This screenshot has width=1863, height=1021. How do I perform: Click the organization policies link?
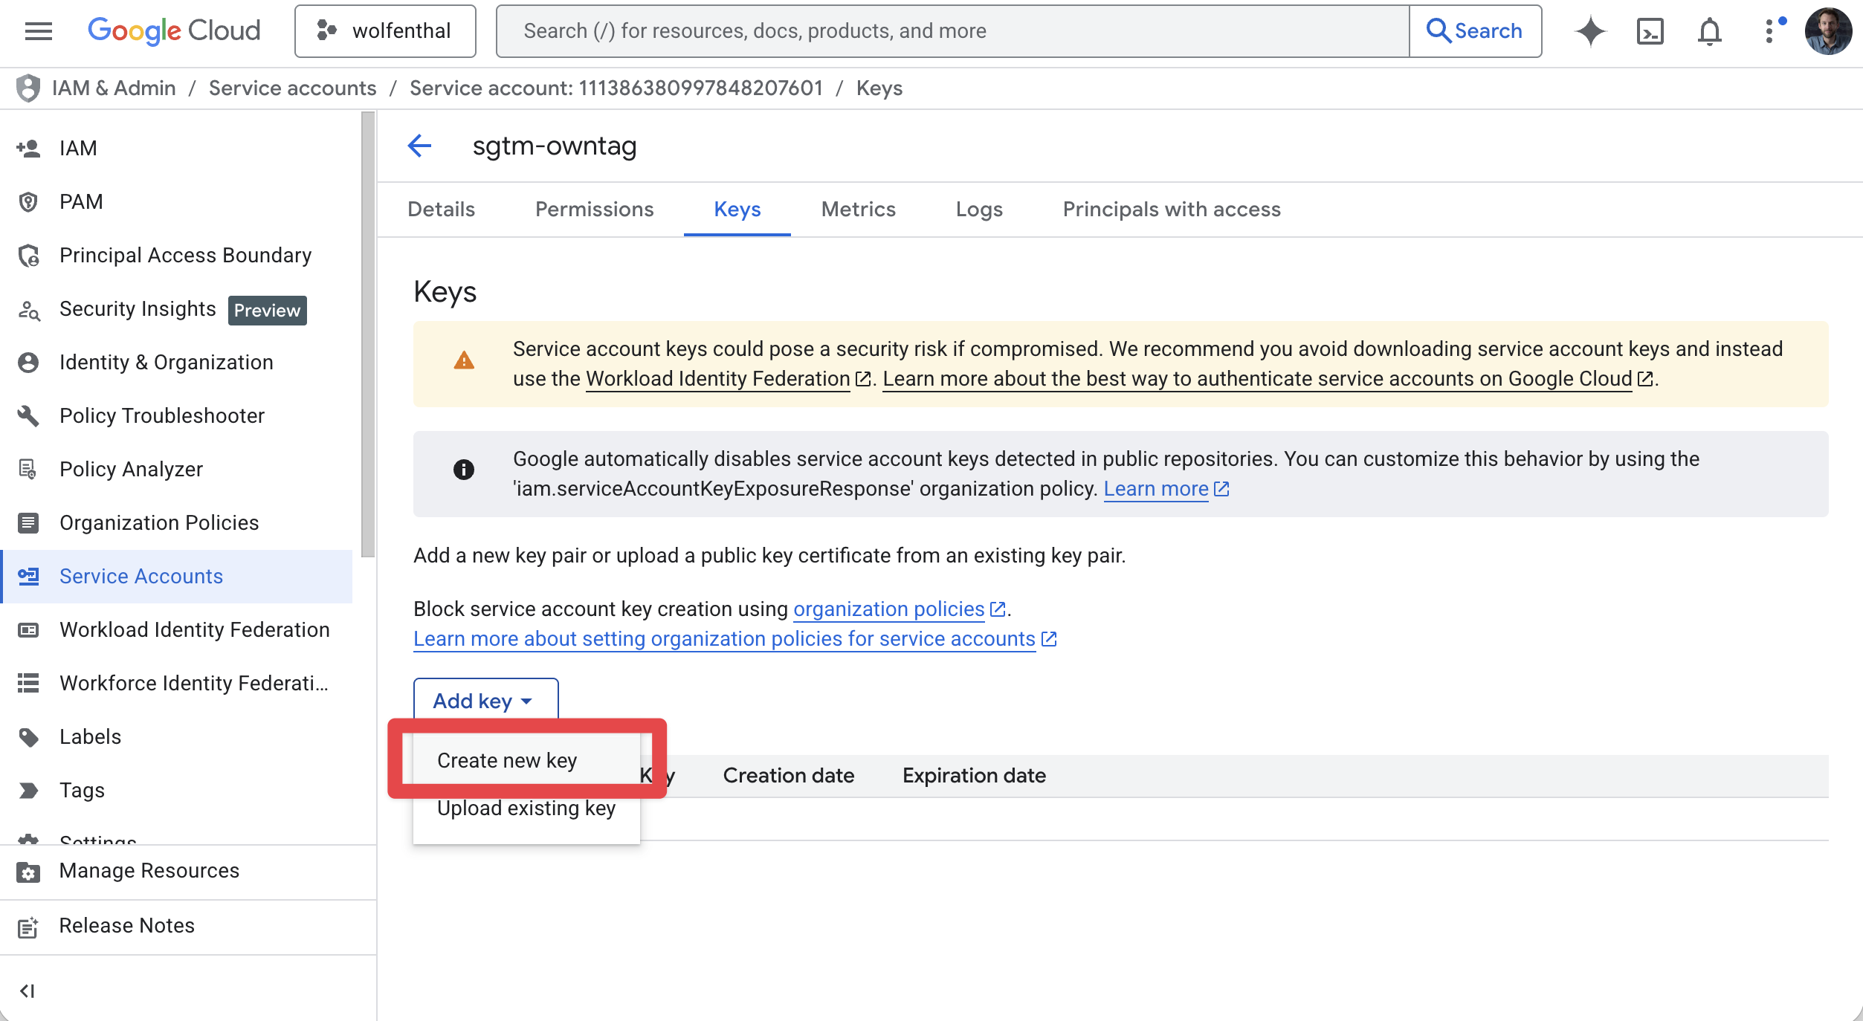[888, 609]
